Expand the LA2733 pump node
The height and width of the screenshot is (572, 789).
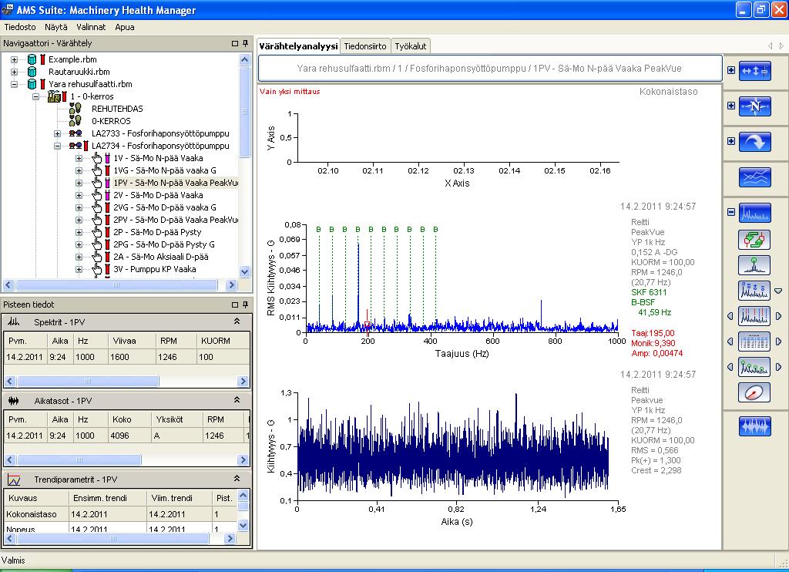click(x=57, y=133)
